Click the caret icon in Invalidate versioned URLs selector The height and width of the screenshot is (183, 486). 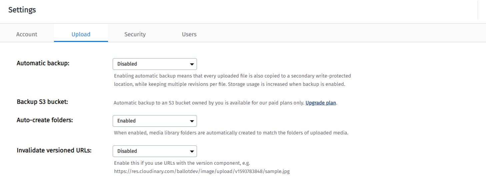coord(192,151)
